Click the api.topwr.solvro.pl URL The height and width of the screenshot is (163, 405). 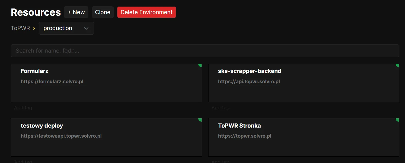(249, 82)
